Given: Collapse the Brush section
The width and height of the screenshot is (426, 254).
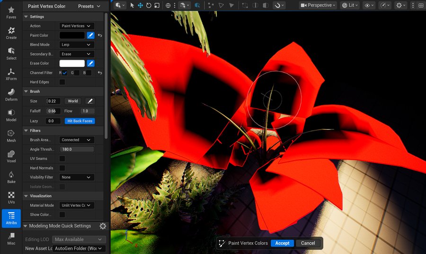Looking at the screenshot, I should [x=26, y=91].
